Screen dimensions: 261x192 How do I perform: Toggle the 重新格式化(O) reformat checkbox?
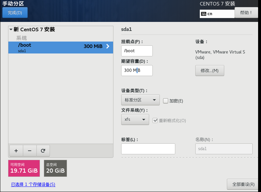155,120
